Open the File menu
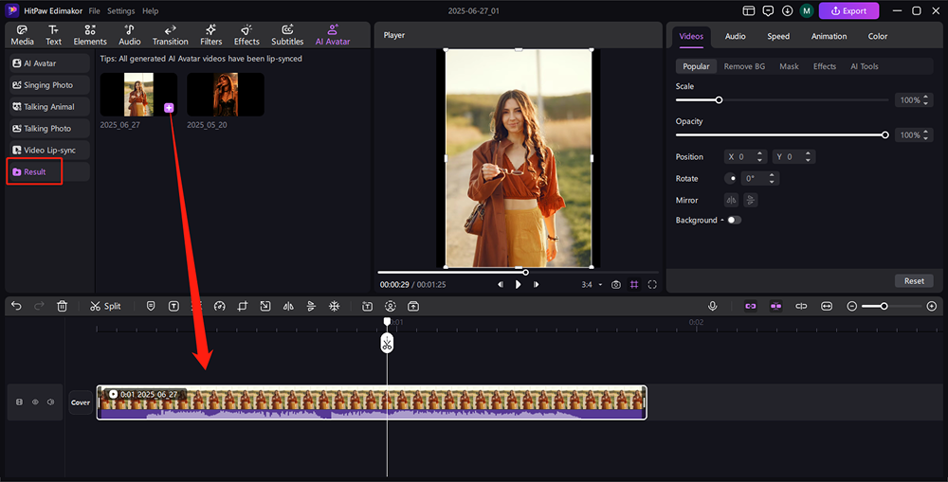The image size is (948, 482). click(x=94, y=10)
